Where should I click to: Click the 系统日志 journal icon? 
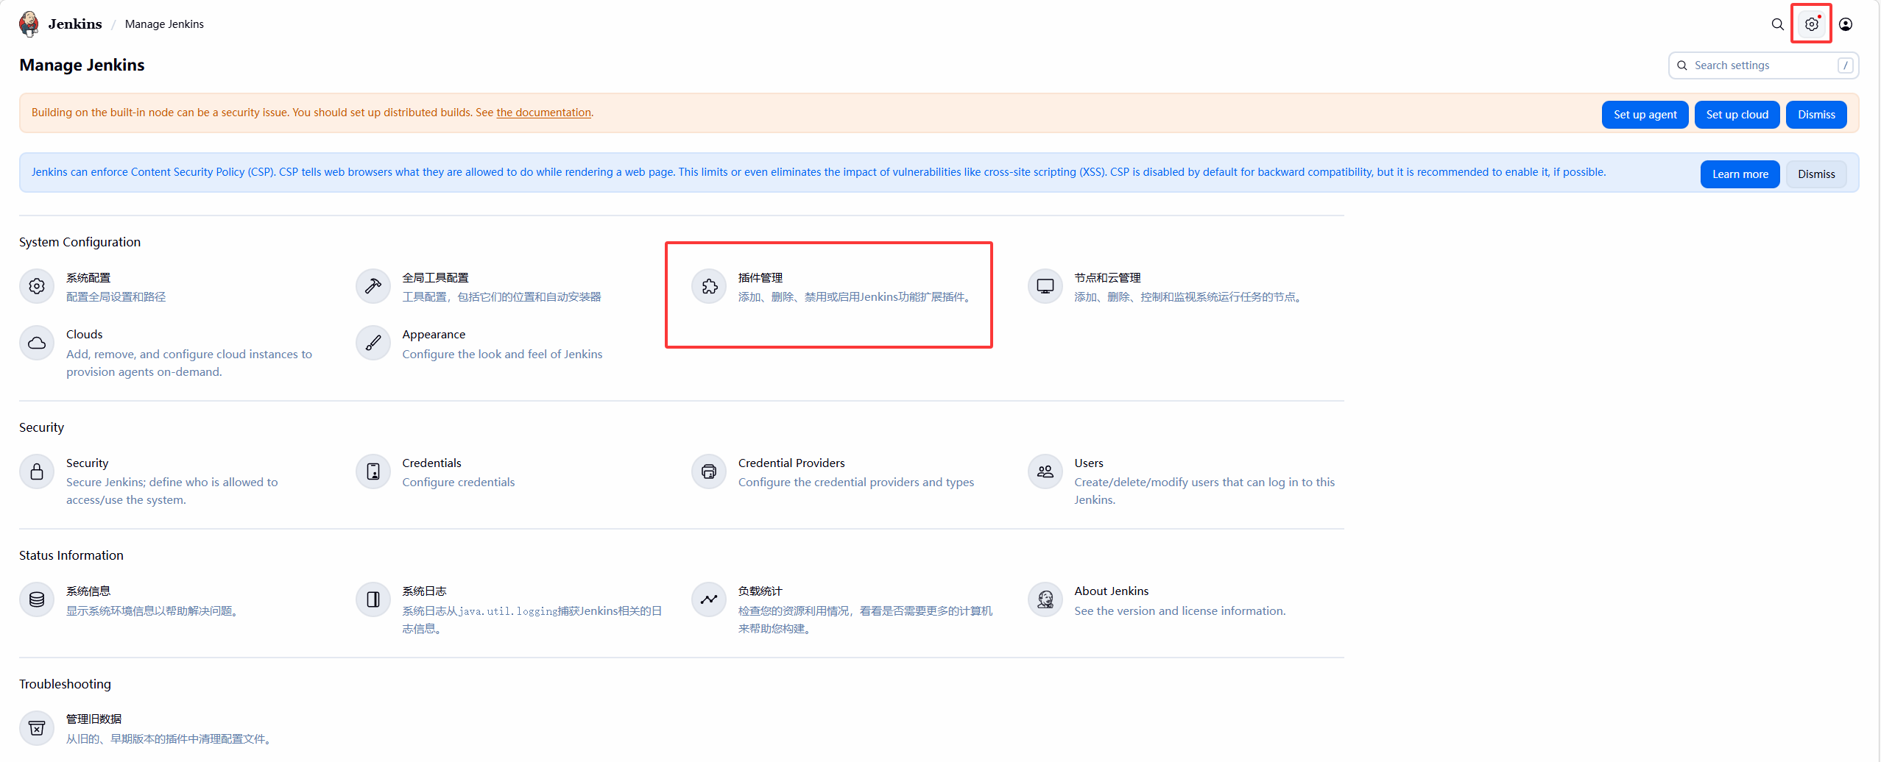tap(373, 599)
